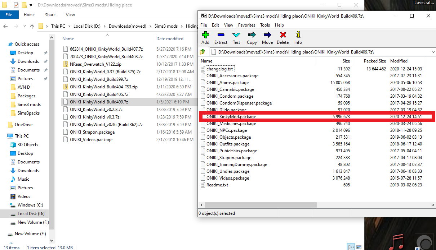Switch Explorer to large icons view
Image resolution: width=436 pixels, height=250 pixels.
click(x=359, y=247)
